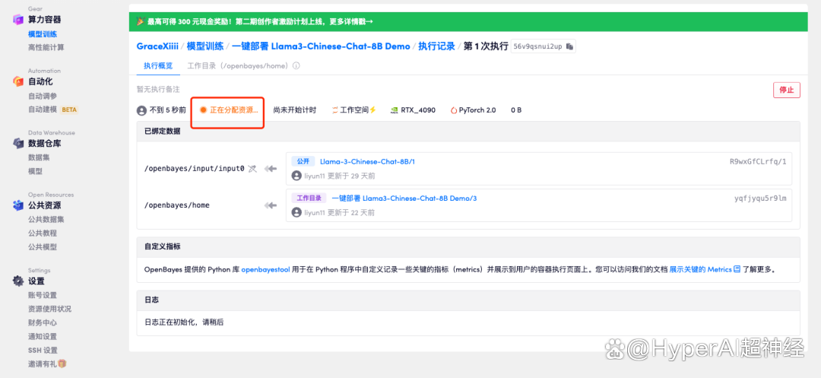The image size is (821, 378).
Task: Click party icon in green banner
Action: coord(141,21)
